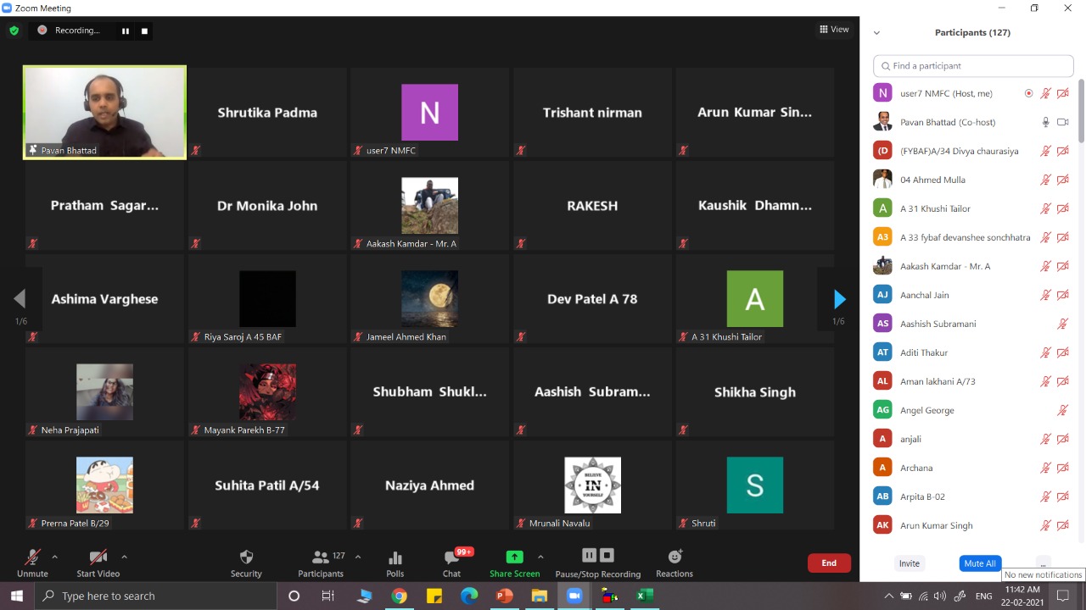Open the Participants toolbar item

321,557
